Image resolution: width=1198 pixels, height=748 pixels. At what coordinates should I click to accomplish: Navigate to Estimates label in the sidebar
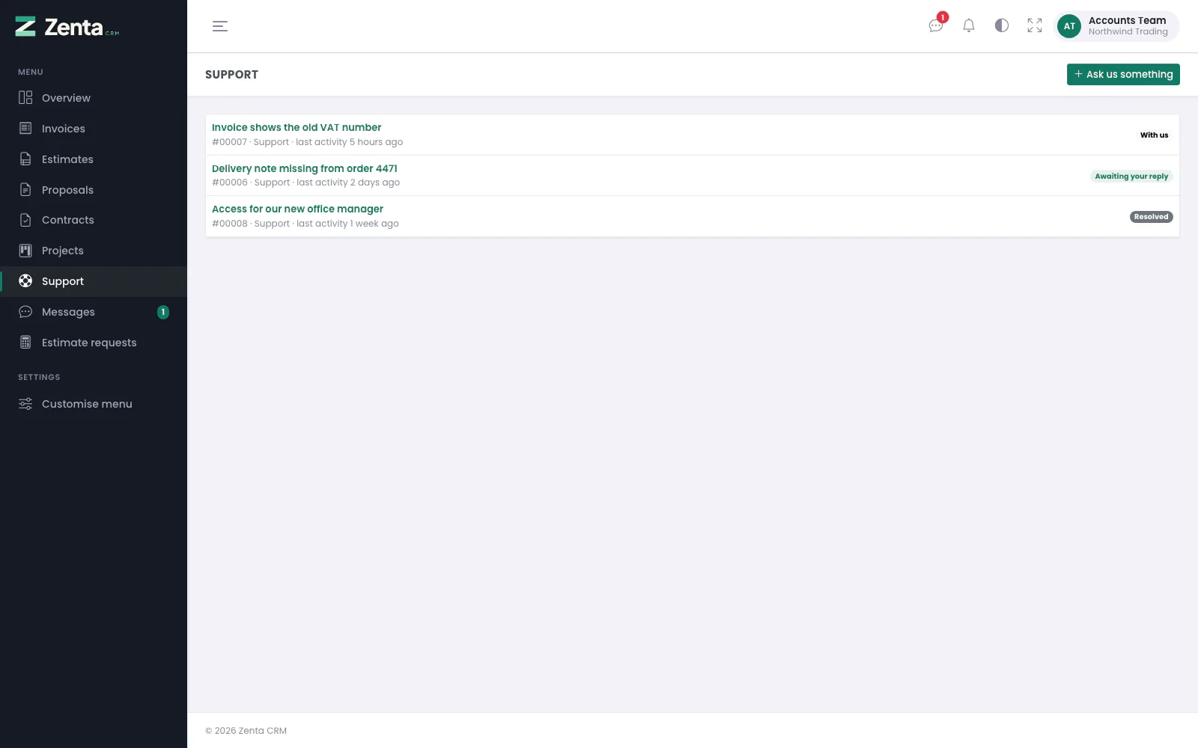(x=67, y=159)
